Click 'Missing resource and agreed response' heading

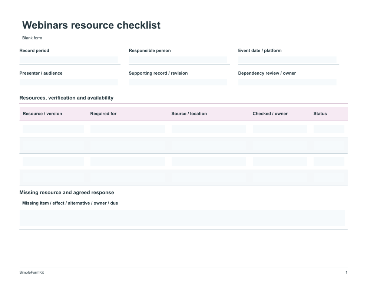(x=67, y=192)
